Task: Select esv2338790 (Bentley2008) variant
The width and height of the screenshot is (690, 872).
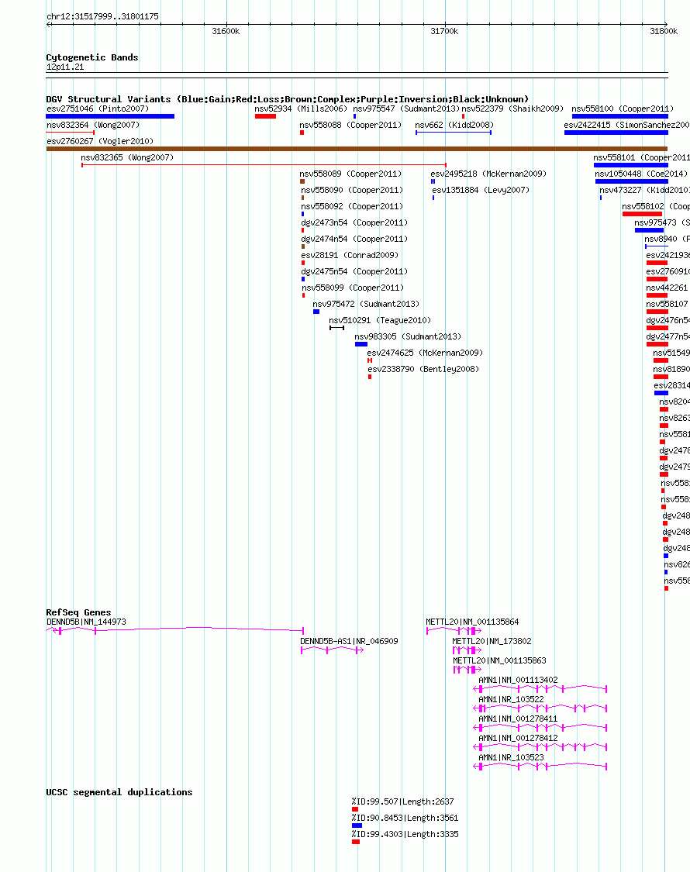Action: (x=370, y=377)
